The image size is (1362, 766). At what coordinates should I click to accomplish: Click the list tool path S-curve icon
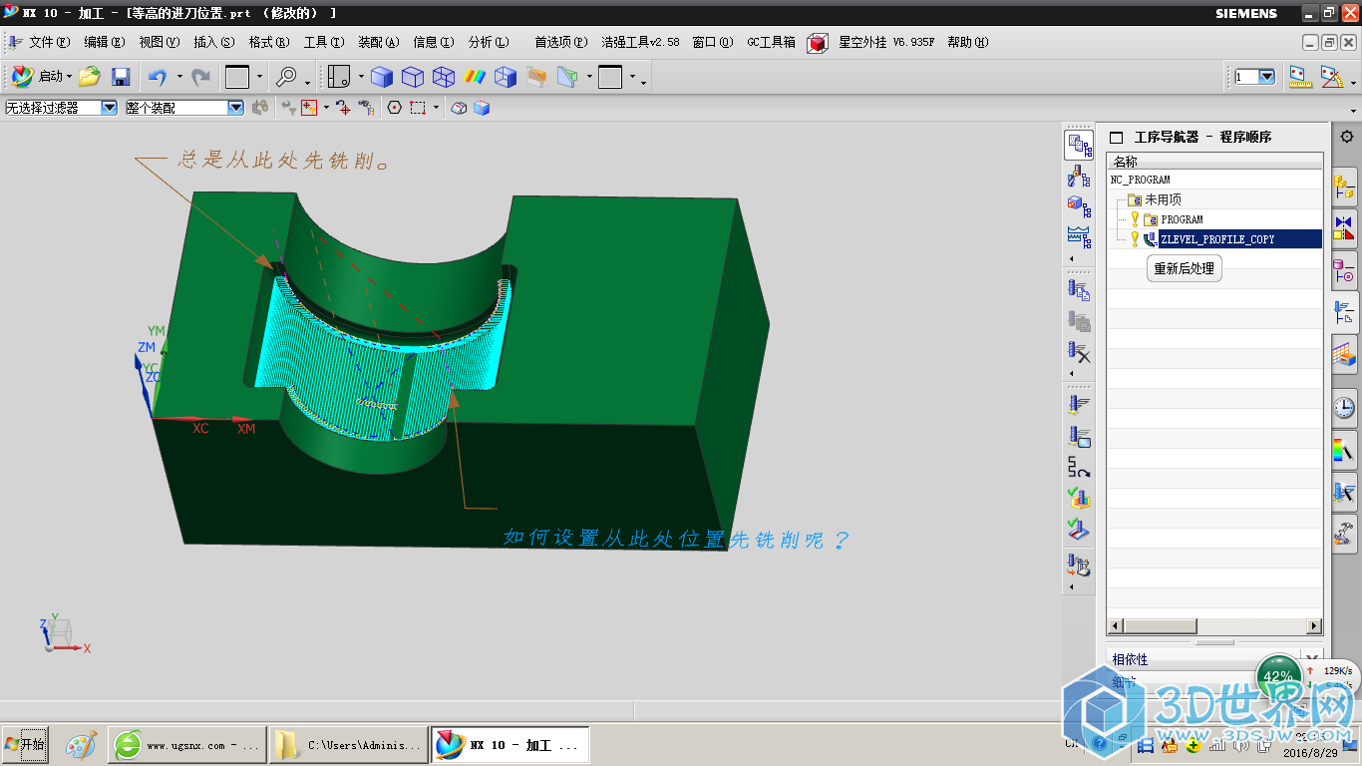click(x=1079, y=467)
